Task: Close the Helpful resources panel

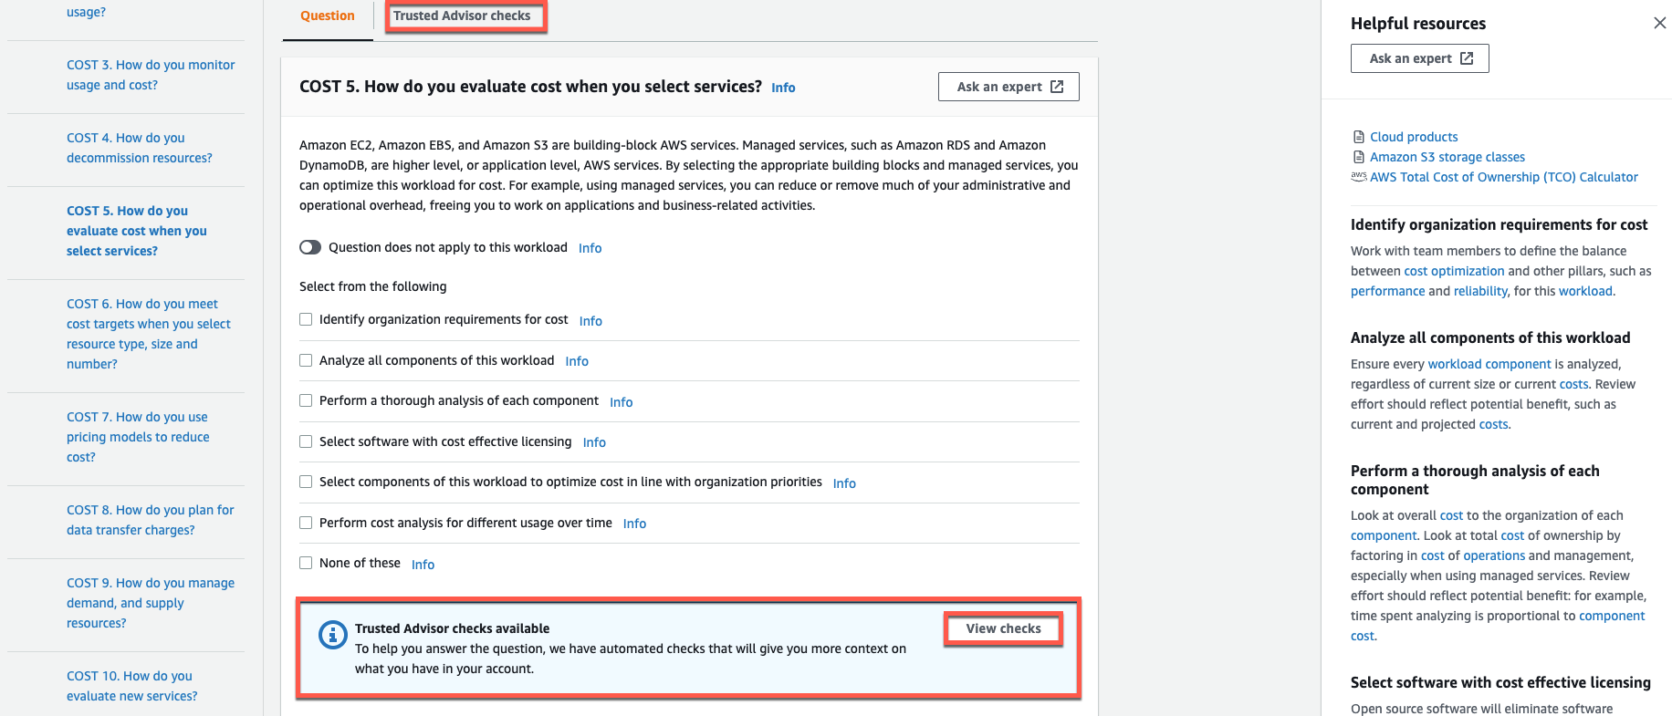Action: [x=1660, y=23]
